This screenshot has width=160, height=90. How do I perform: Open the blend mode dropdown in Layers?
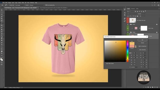[x=132, y=14]
